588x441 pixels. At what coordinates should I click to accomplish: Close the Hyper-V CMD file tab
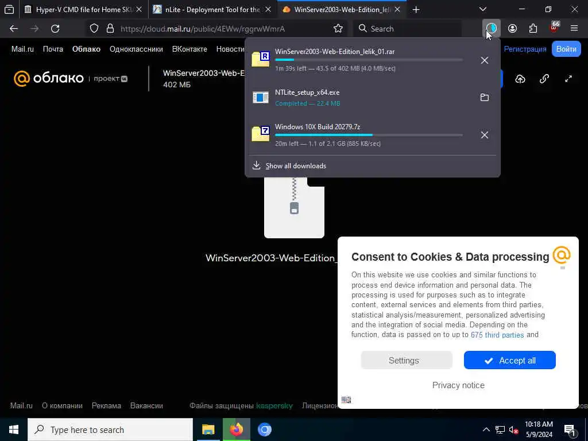(x=139, y=10)
